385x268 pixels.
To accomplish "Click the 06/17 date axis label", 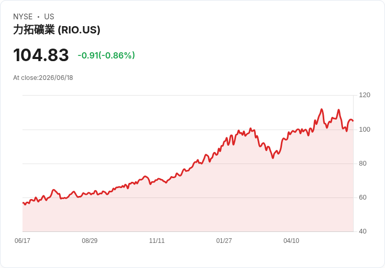I will click(22, 241).
